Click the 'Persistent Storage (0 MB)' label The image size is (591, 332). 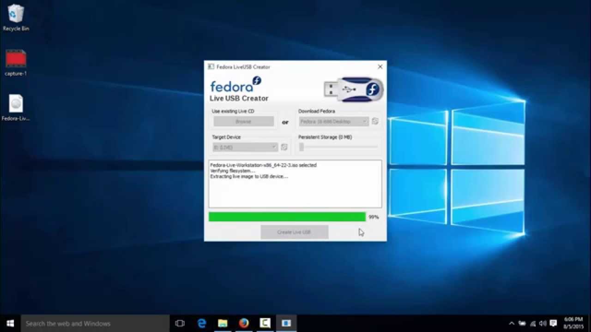(325, 137)
